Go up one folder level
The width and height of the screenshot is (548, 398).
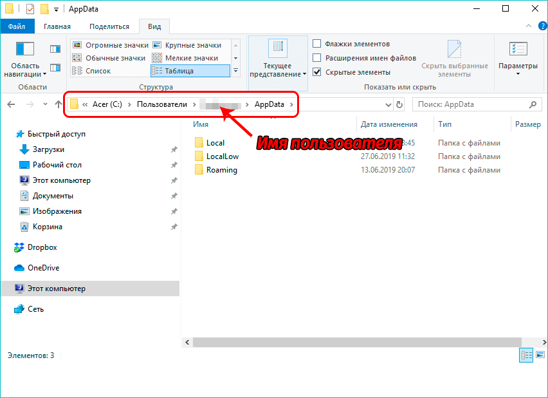point(59,104)
